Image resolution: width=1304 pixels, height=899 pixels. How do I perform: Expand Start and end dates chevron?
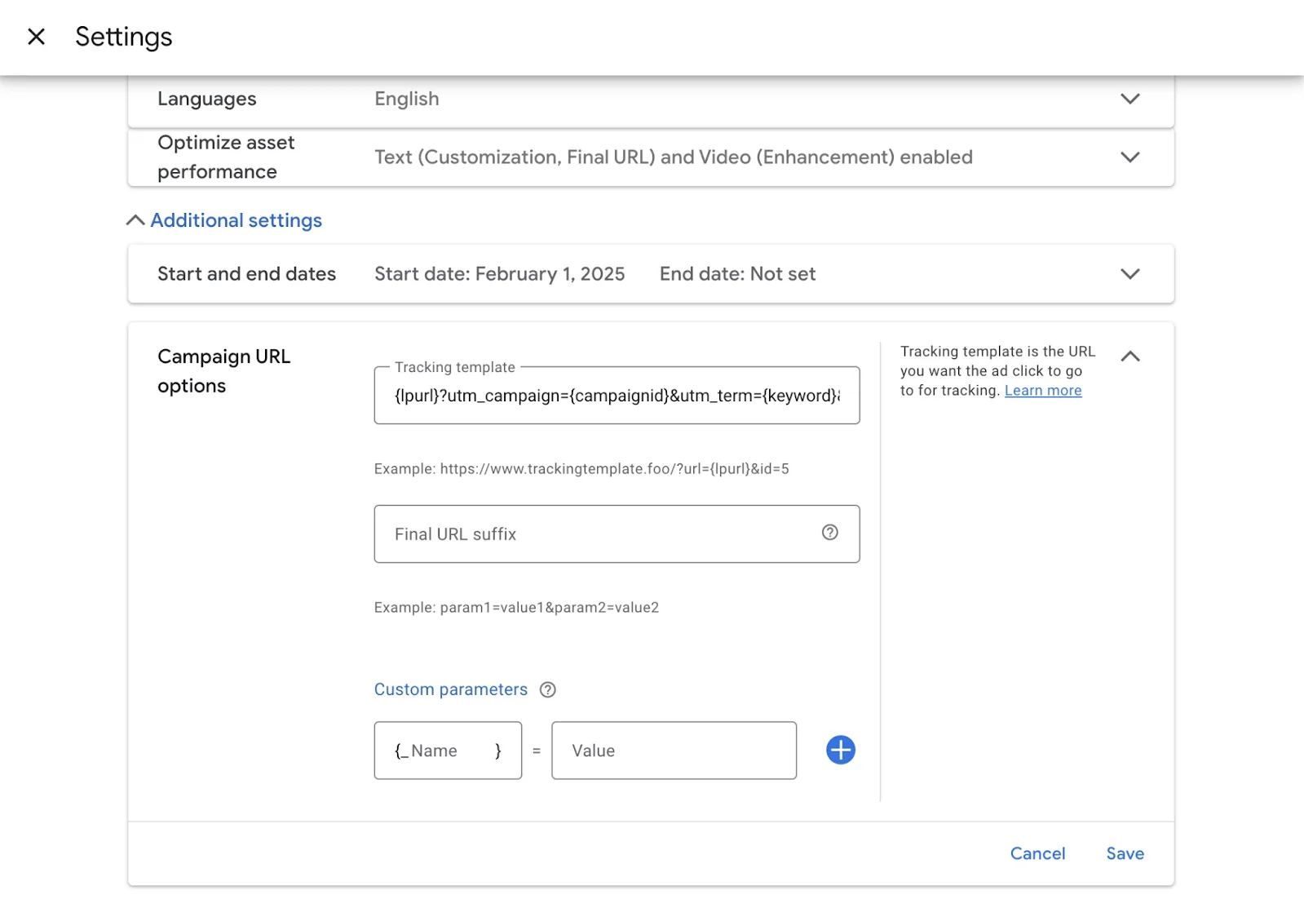click(1129, 274)
